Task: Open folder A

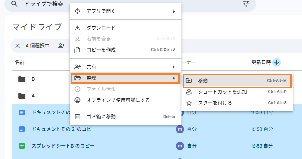Action: (33, 96)
